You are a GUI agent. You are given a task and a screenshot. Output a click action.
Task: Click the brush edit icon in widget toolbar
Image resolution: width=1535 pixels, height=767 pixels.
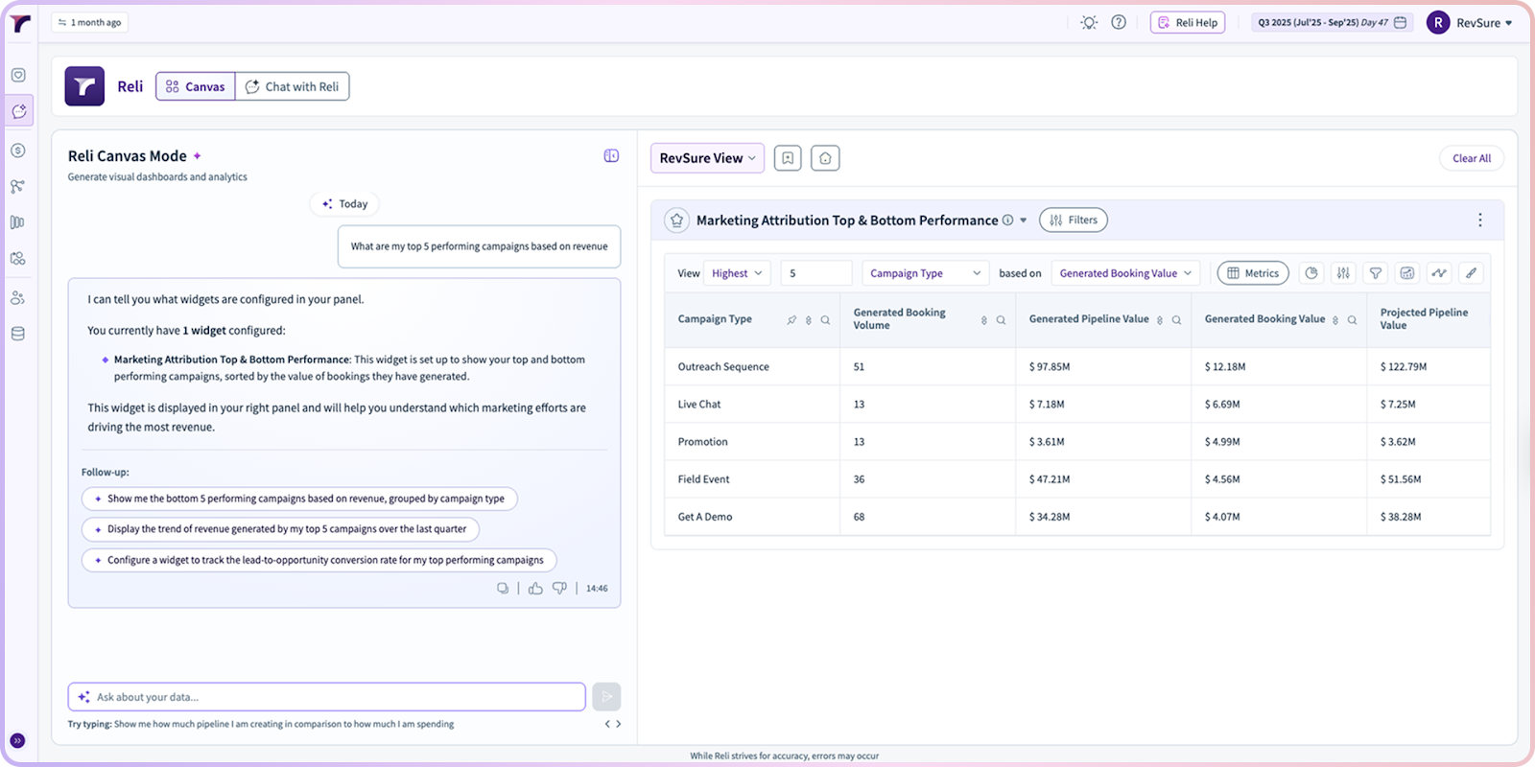1471,273
